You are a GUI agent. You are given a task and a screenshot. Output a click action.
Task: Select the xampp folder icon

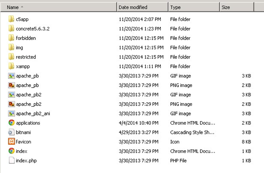pos(11,67)
